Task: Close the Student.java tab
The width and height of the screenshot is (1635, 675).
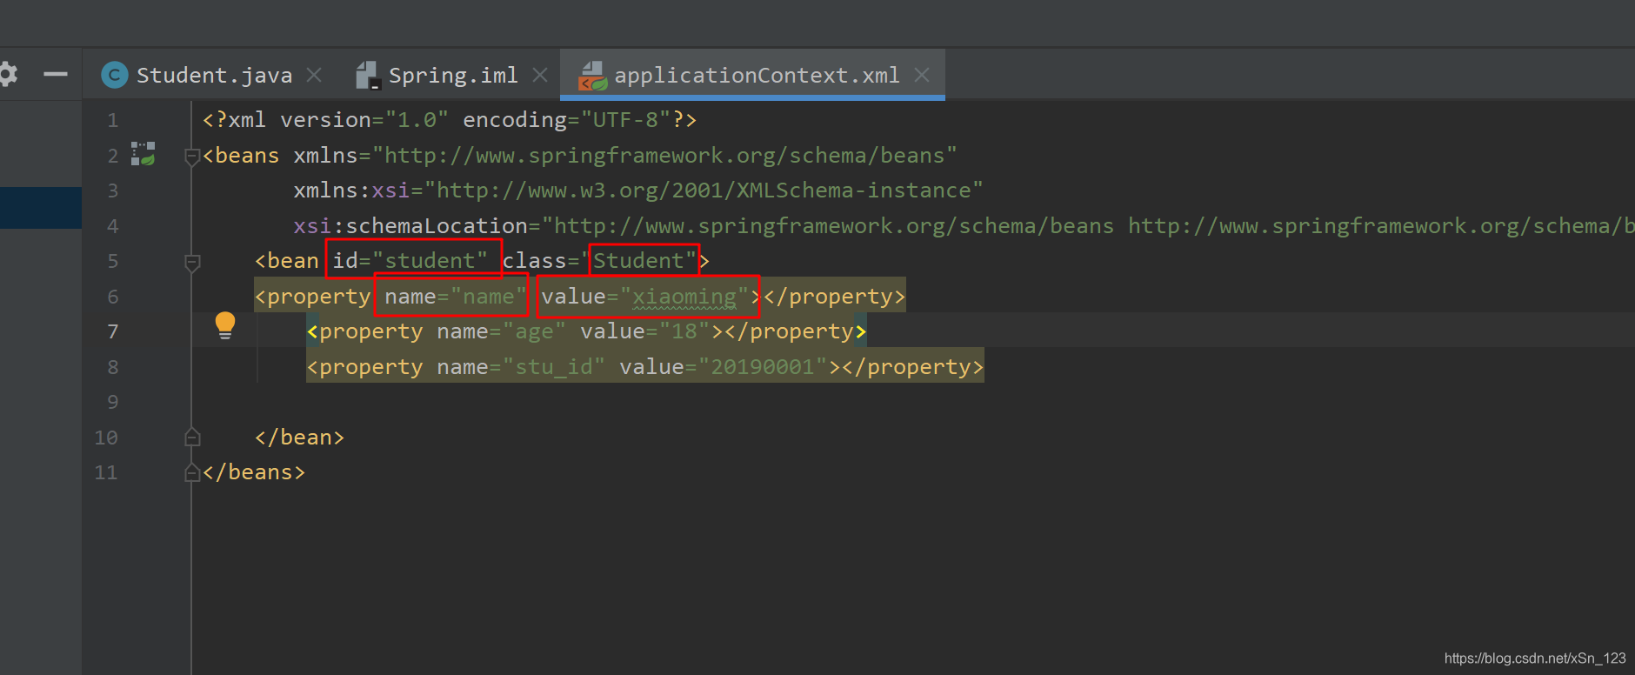Action: 315,76
